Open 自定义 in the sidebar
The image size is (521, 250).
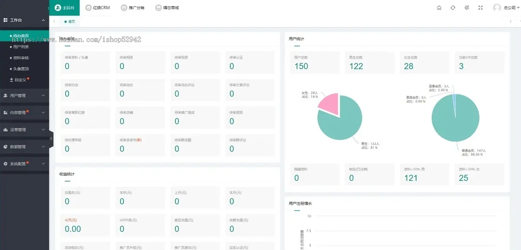[24, 80]
